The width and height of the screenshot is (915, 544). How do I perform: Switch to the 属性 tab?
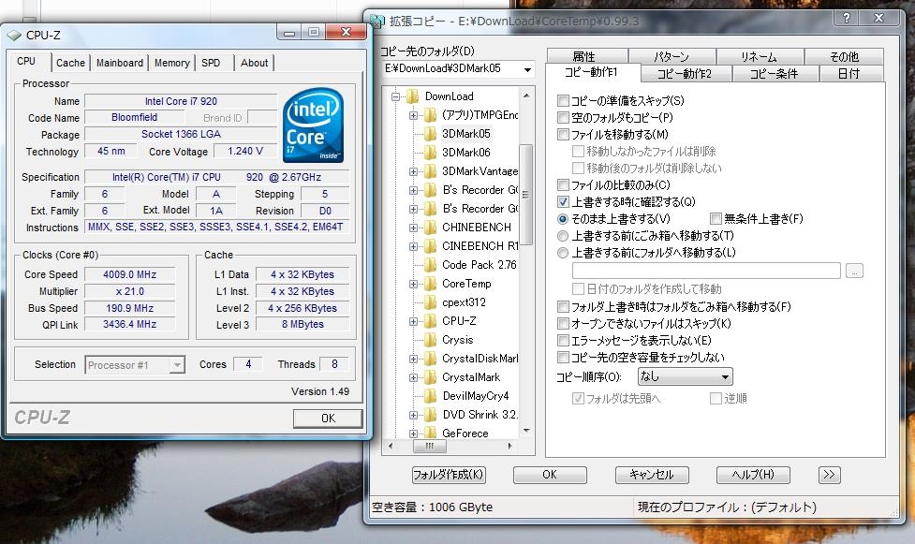[586, 56]
